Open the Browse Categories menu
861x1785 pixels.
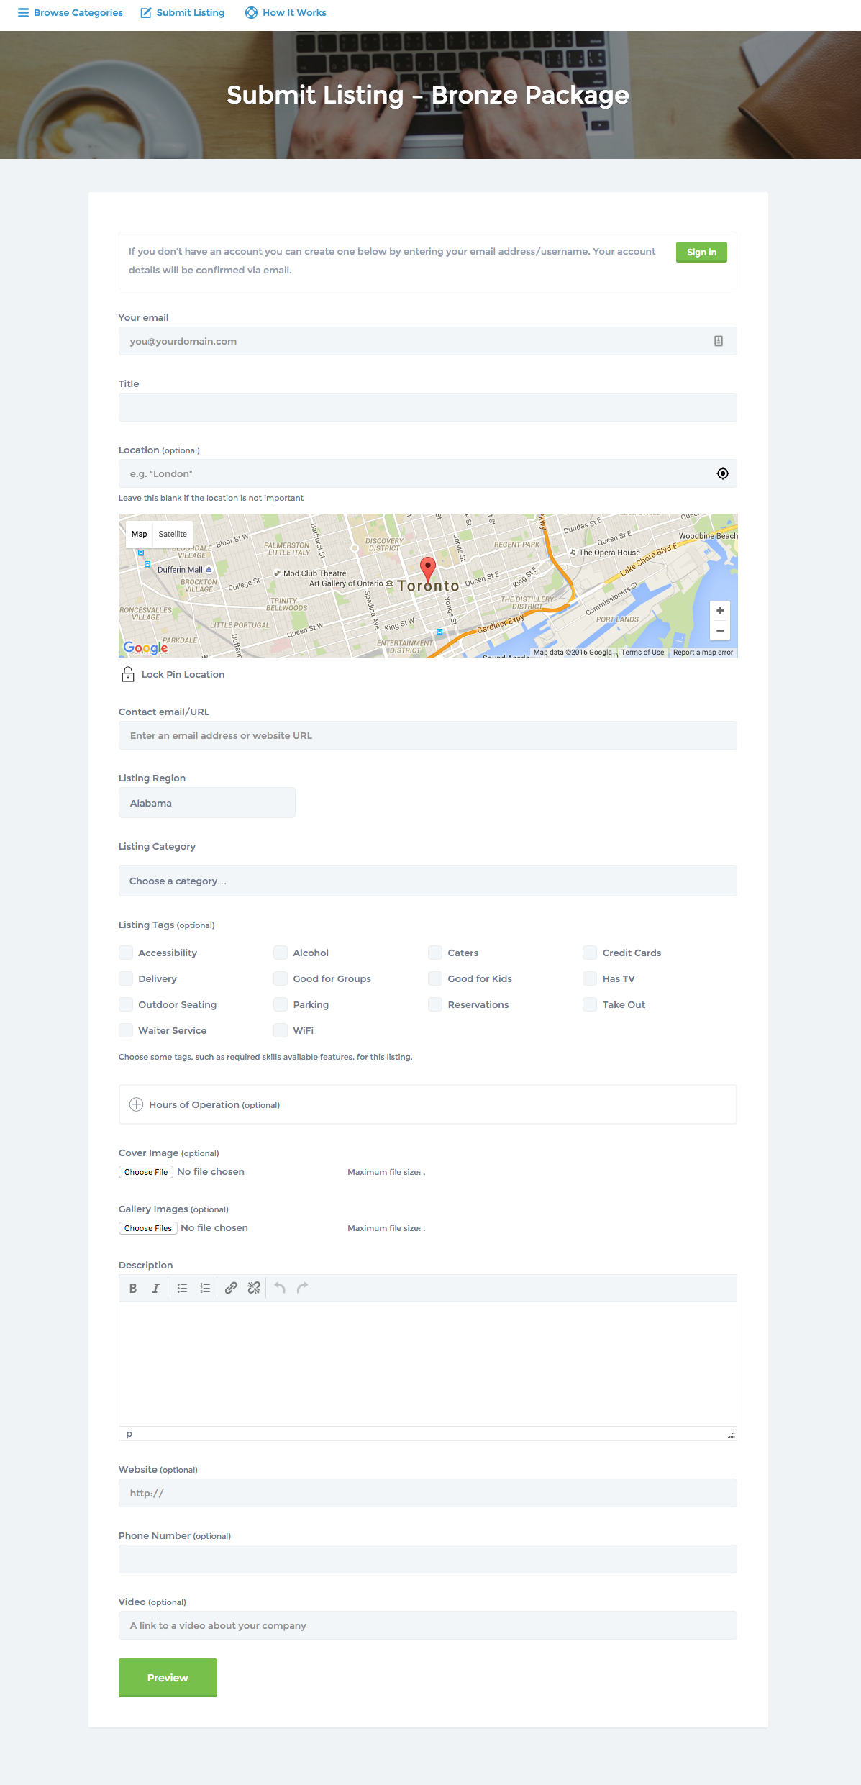tap(70, 13)
